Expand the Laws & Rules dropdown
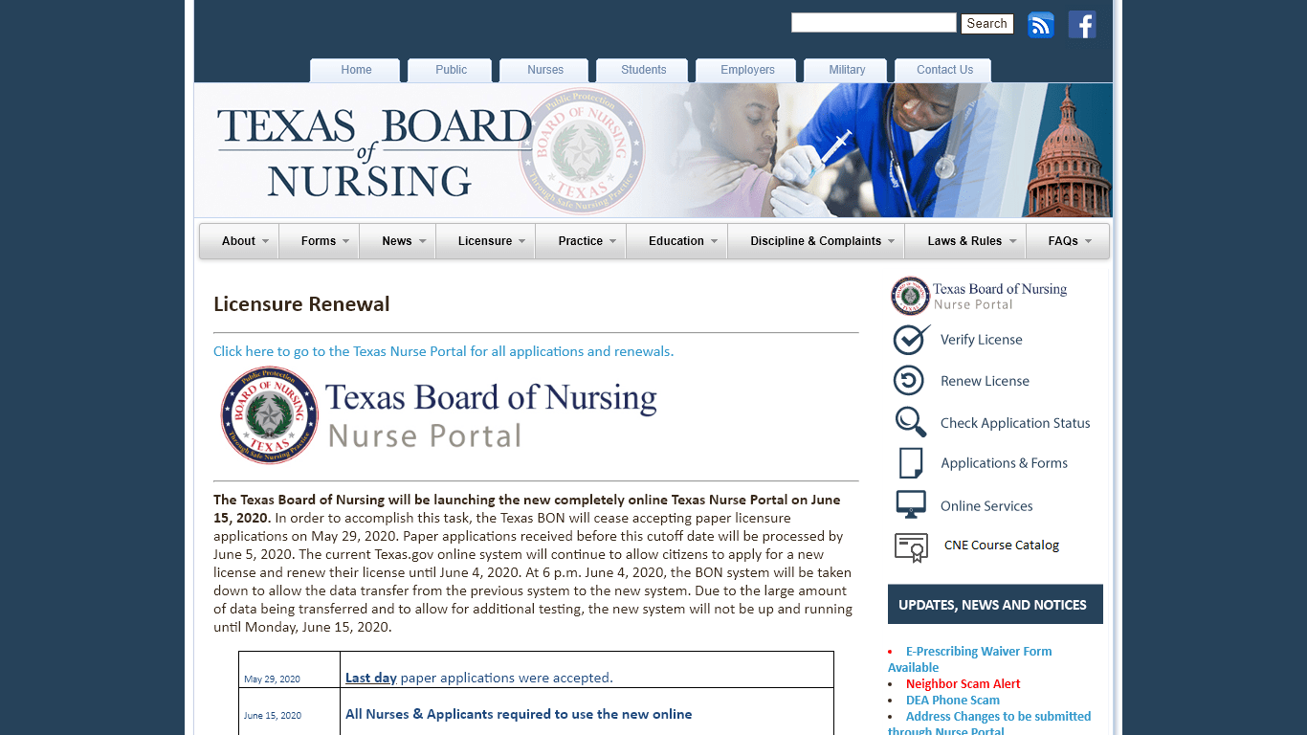The width and height of the screenshot is (1307, 735). coord(964,241)
